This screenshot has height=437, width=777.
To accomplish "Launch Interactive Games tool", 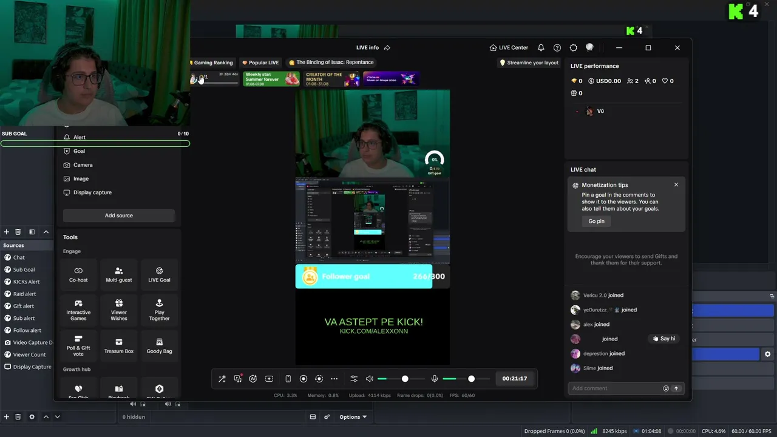I will click(78, 310).
